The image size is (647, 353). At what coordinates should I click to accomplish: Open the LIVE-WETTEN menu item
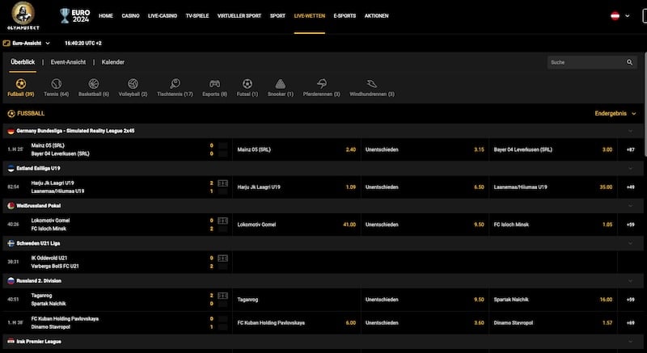click(x=310, y=15)
